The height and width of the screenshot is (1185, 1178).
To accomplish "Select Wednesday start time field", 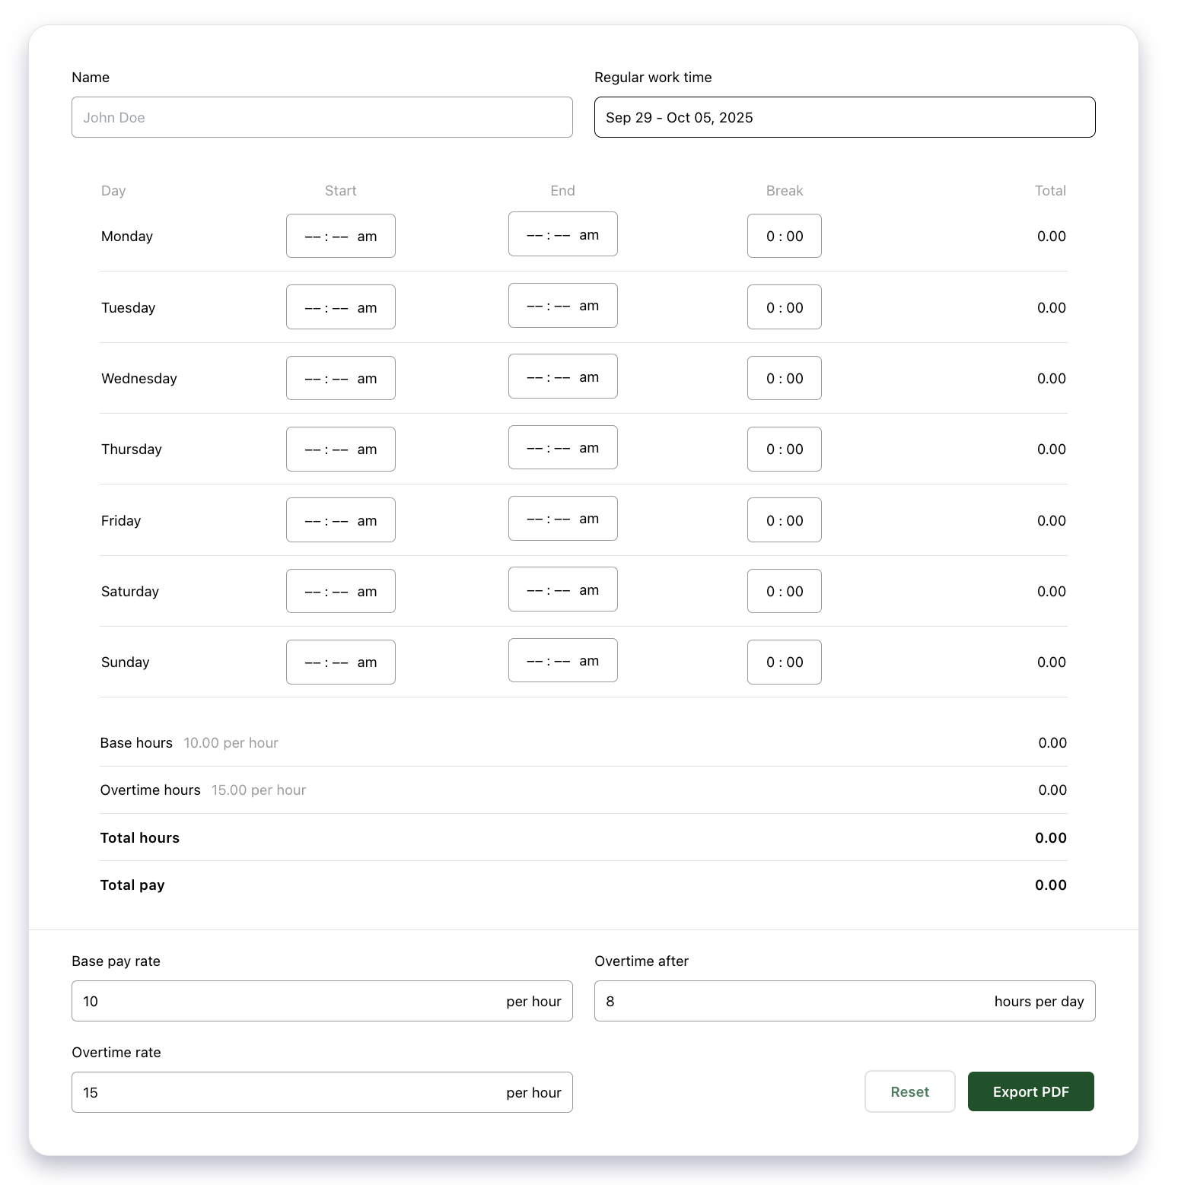I will (x=340, y=378).
